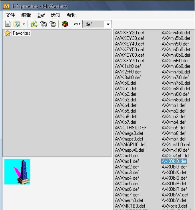Open the Def menu
The height and width of the screenshot is (210, 195).
[41, 15]
